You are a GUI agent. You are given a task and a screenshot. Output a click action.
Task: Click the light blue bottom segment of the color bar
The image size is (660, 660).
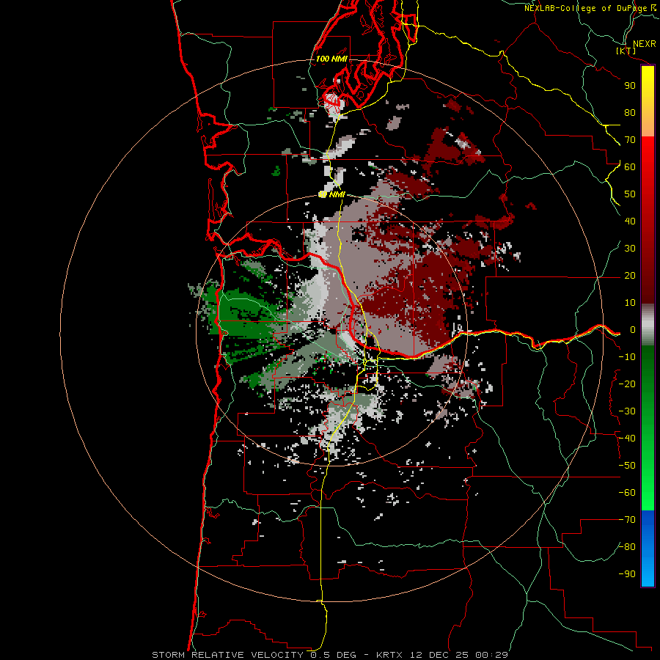tap(648, 571)
